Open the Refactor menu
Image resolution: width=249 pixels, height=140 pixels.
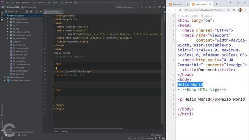click(42, 3)
